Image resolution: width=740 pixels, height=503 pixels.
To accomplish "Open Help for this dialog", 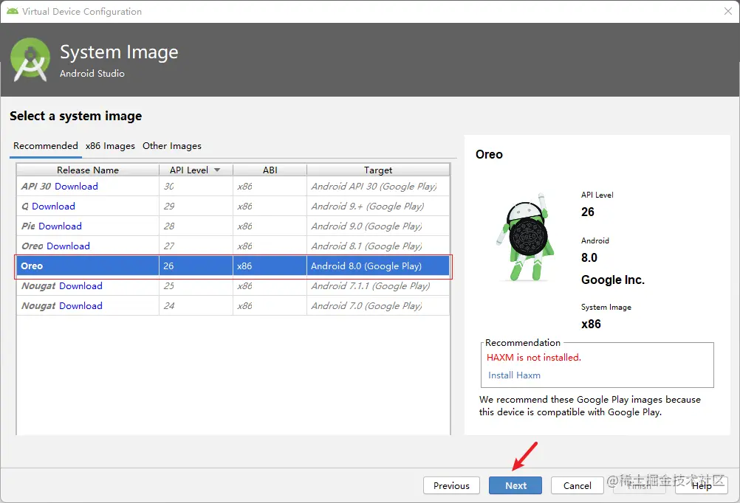I will (702, 485).
